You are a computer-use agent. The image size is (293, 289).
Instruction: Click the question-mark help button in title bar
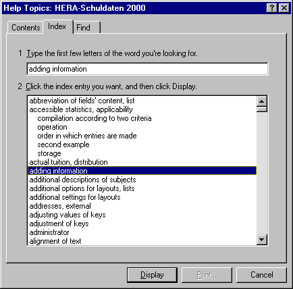click(x=272, y=8)
